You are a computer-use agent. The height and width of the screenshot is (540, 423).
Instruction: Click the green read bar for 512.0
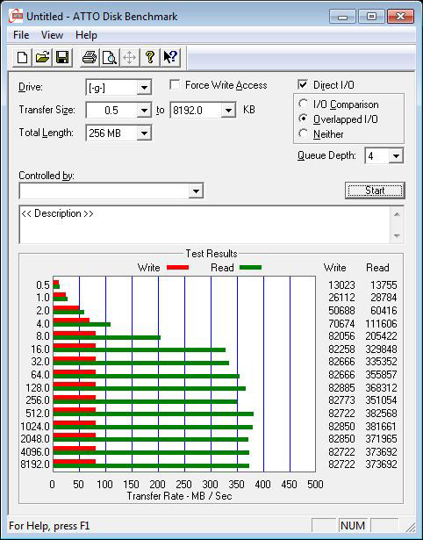tap(154, 414)
